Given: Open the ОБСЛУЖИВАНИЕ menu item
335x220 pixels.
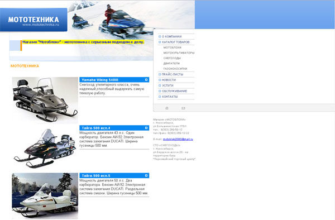Looking at the screenshot, I should [174, 91].
